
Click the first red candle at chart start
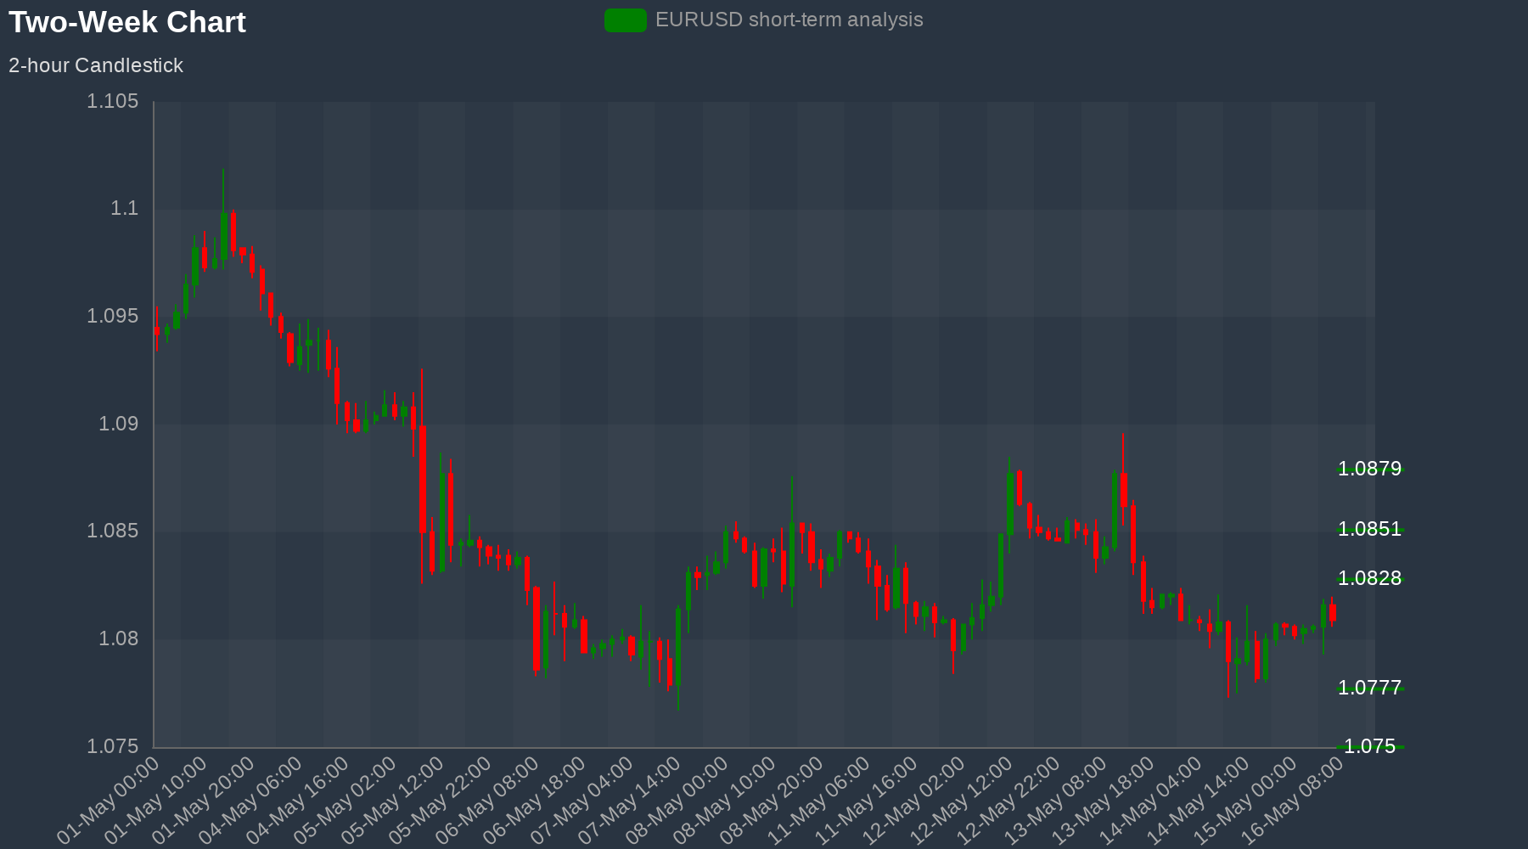click(x=156, y=332)
